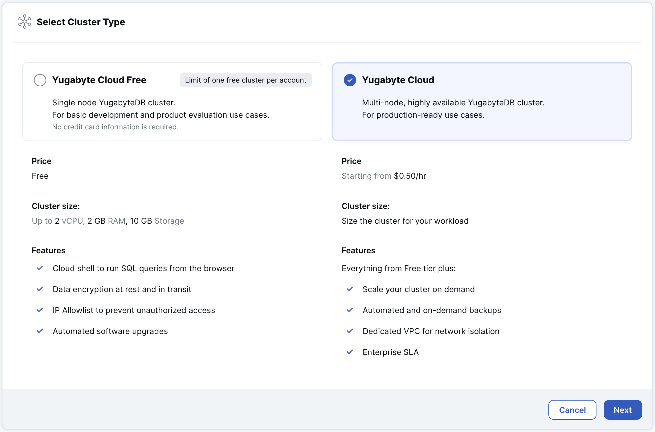Click the checkmark next to Data encryption feature

pyautogui.click(x=40, y=289)
